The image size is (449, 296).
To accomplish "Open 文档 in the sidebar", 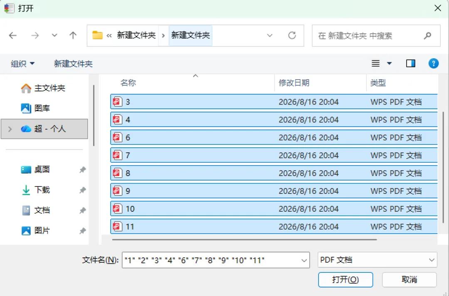I will click(x=35, y=210).
